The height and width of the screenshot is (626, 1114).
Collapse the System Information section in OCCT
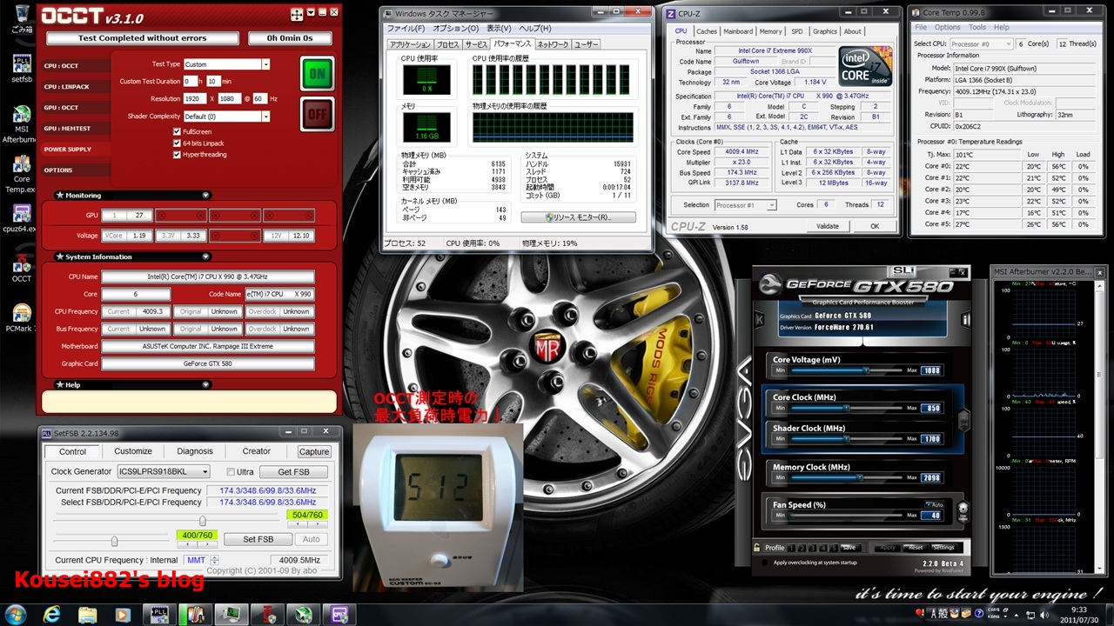(x=205, y=257)
